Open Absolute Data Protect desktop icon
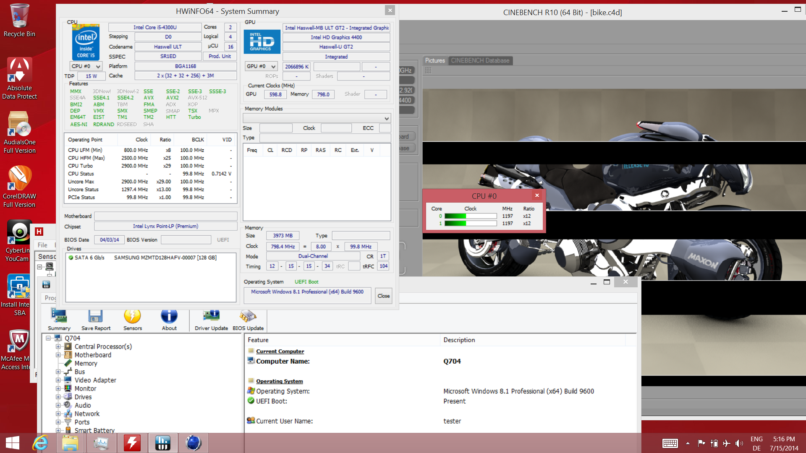Screen dimensions: 806x453 click(x=19, y=78)
